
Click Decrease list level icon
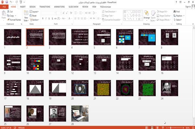pos(86,13)
